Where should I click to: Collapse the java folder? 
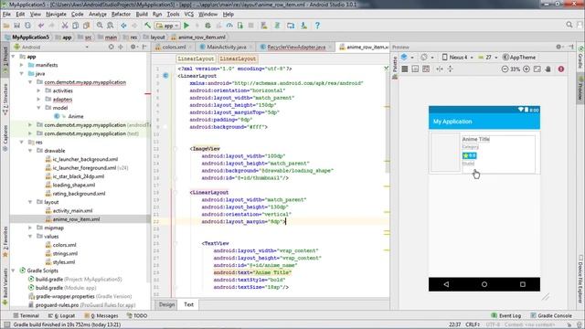(x=22, y=73)
